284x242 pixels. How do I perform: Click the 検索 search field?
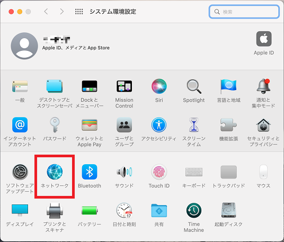[x=244, y=12]
